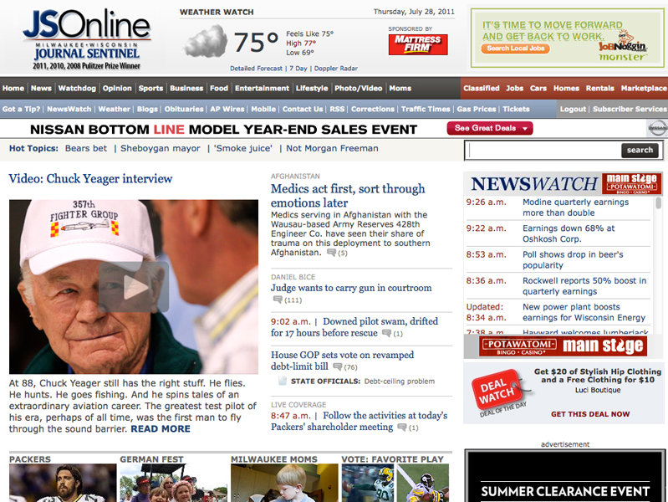Open Medics act first headline
Screen dimensions: 668x502
pyautogui.click(x=348, y=195)
